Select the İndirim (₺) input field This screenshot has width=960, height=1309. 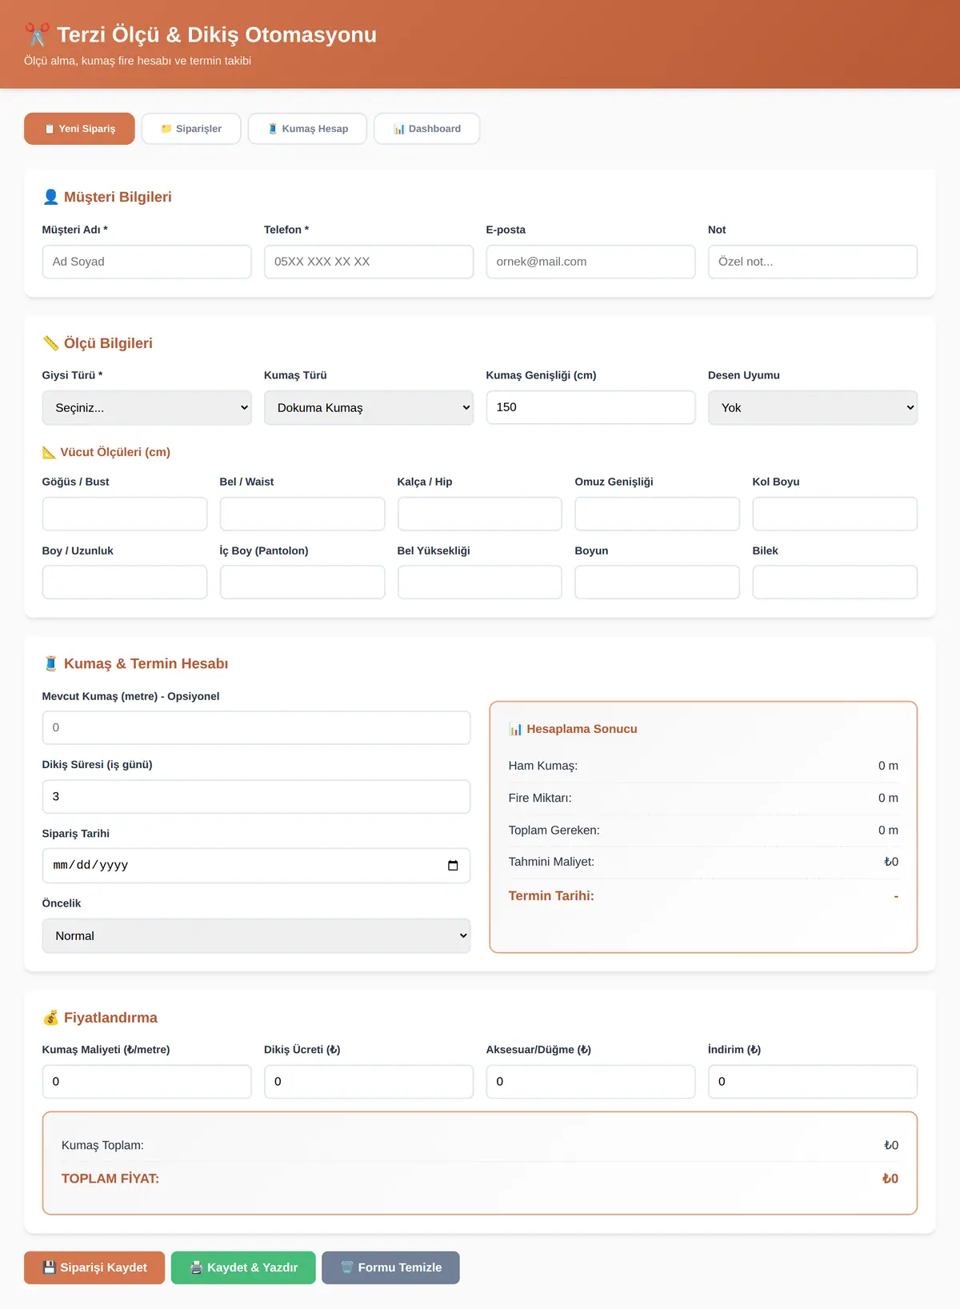813,1082
